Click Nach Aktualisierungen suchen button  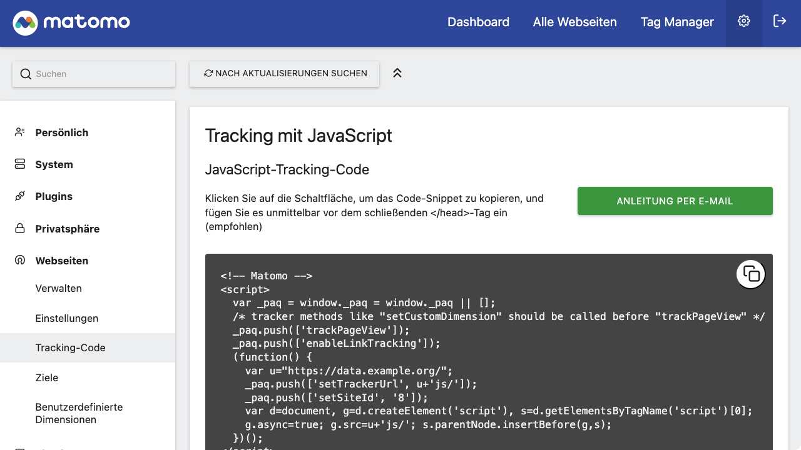click(x=285, y=73)
